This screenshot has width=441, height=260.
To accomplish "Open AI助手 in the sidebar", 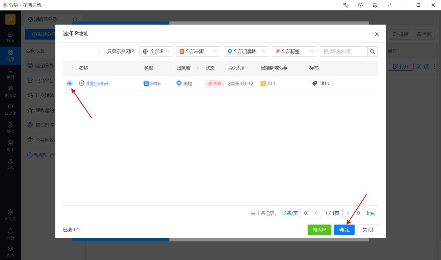I will coord(10,215).
